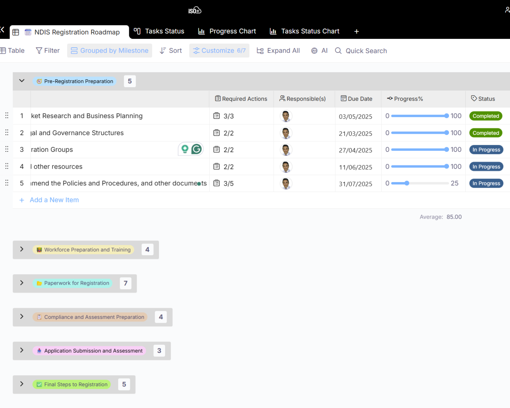Viewport: 510px width, 408px height.
Task: Click the AI assistant icon
Action: 314,51
